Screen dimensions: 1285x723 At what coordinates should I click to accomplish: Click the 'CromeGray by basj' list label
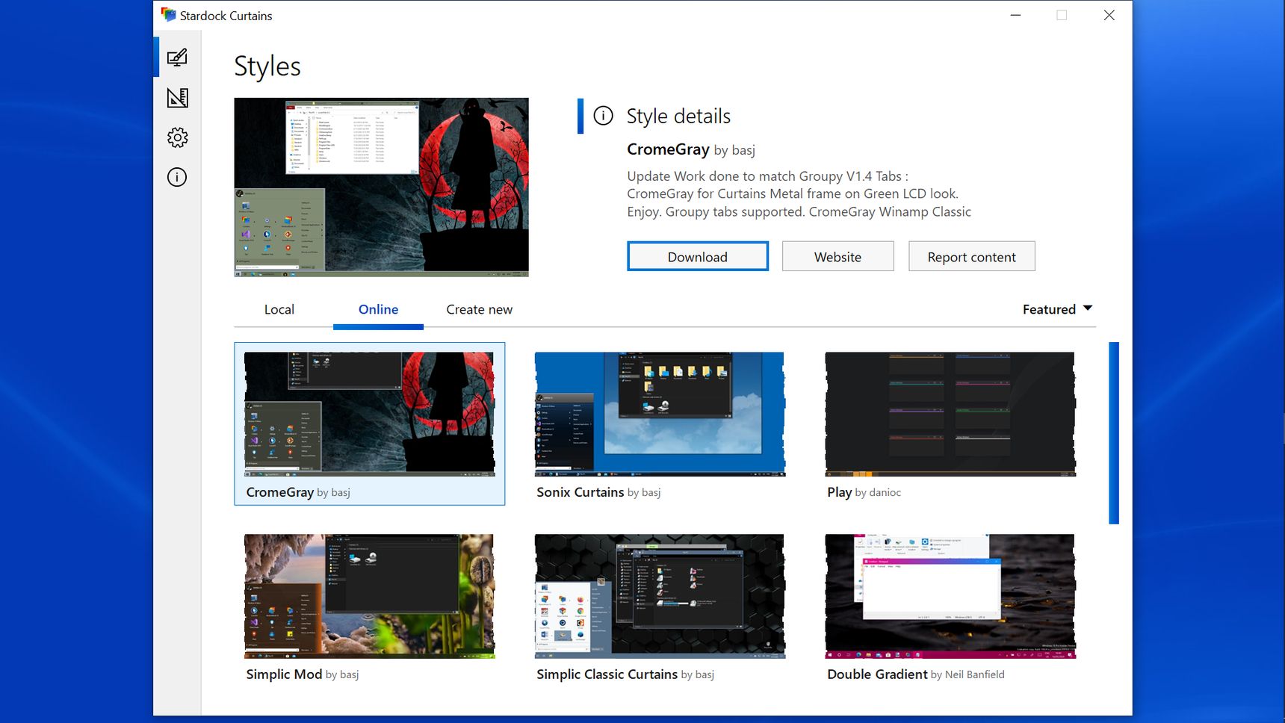point(298,492)
